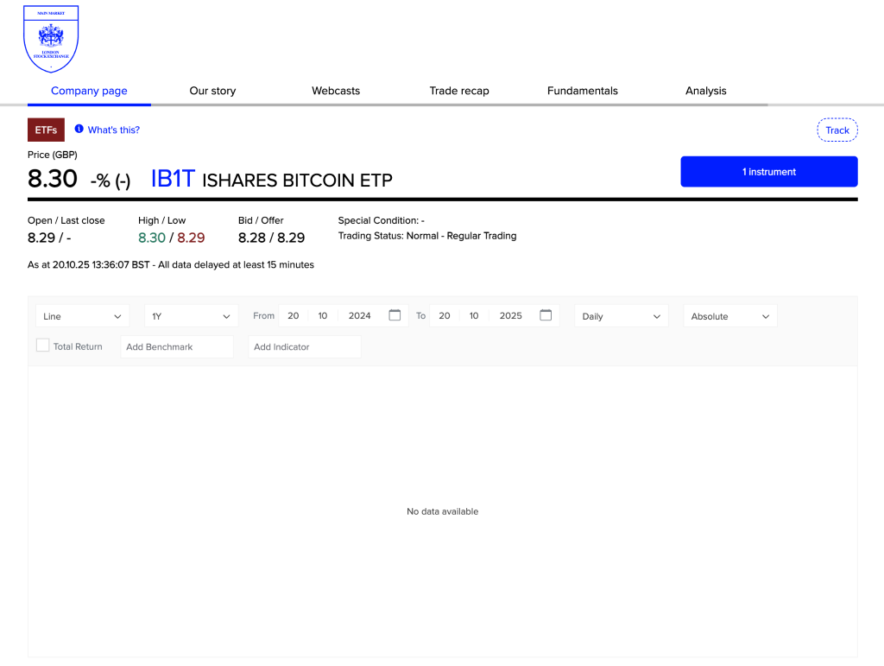Click the red ETFs badge
The width and height of the screenshot is (884, 666).
tap(46, 130)
